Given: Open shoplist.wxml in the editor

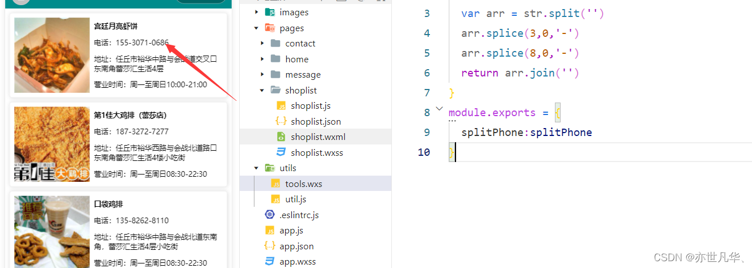Looking at the screenshot, I should 318,137.
